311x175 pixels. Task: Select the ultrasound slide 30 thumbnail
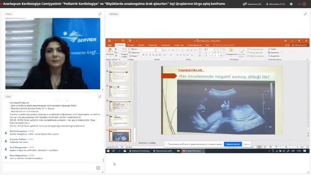(120, 135)
